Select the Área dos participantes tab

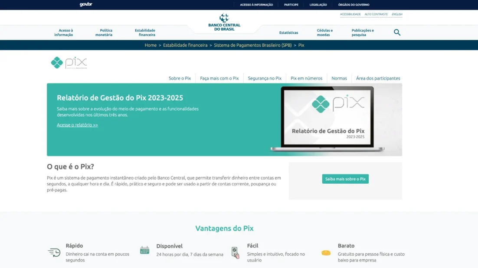(378, 78)
